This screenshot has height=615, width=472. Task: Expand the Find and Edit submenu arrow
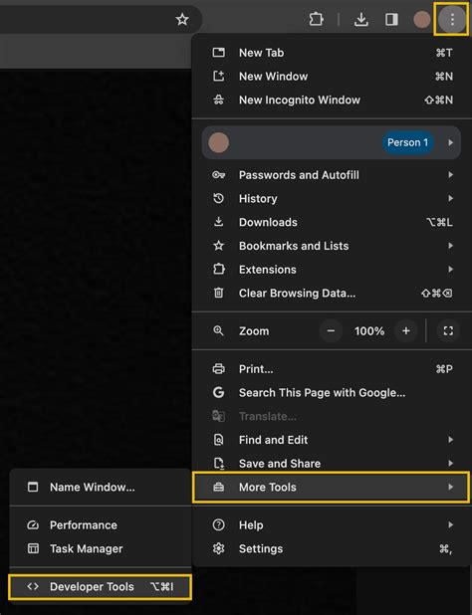click(450, 440)
